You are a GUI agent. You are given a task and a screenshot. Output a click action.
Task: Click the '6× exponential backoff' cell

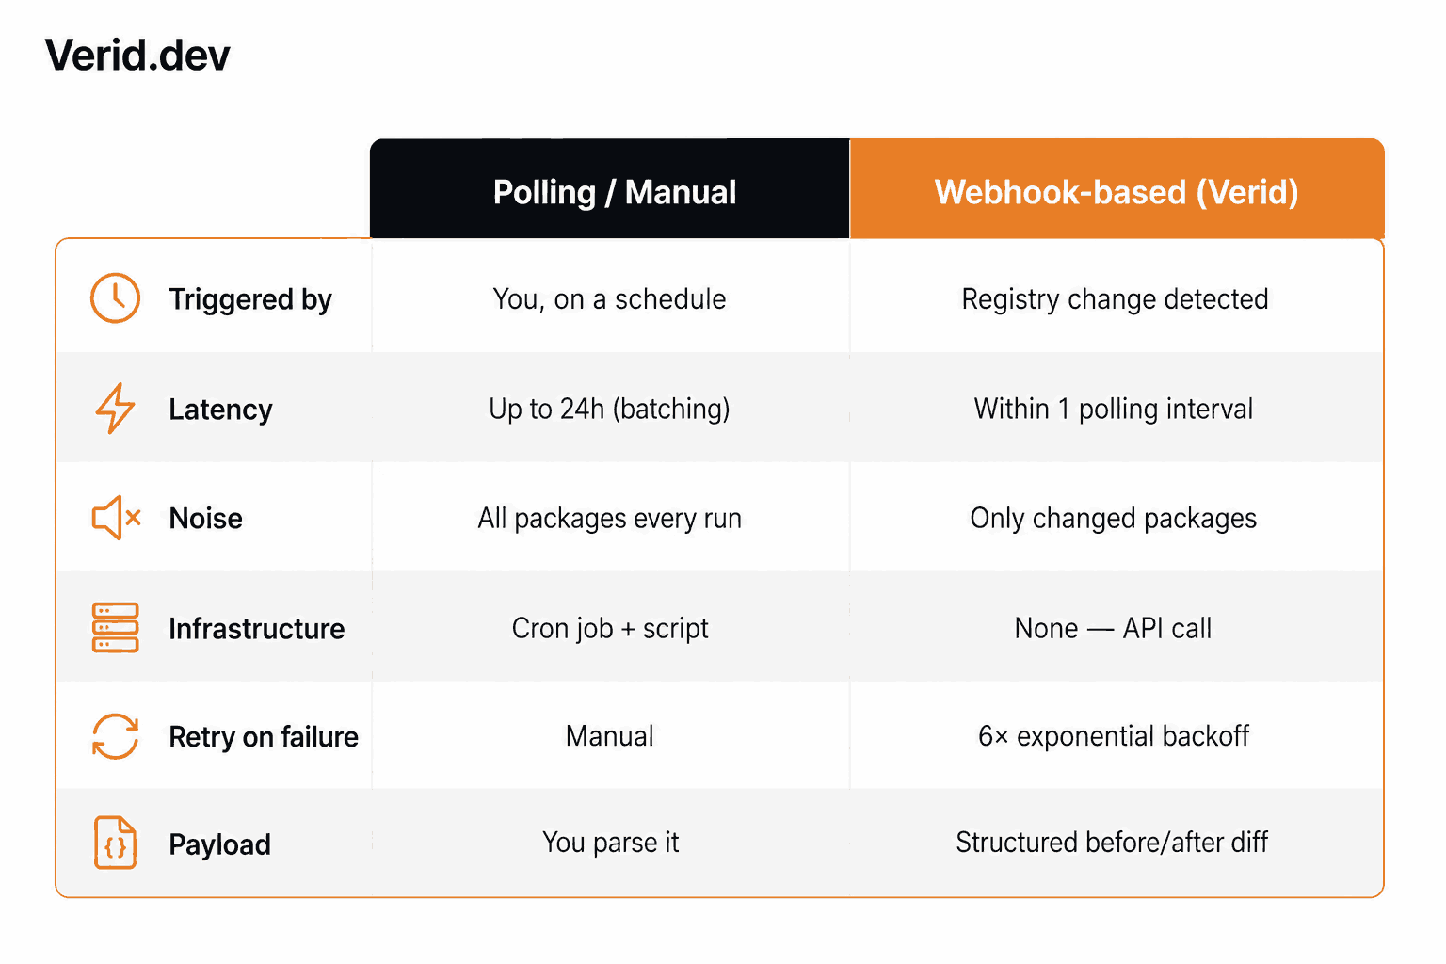pos(1114,736)
